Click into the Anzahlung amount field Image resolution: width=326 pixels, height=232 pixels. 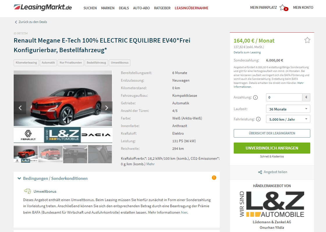pos(284,97)
